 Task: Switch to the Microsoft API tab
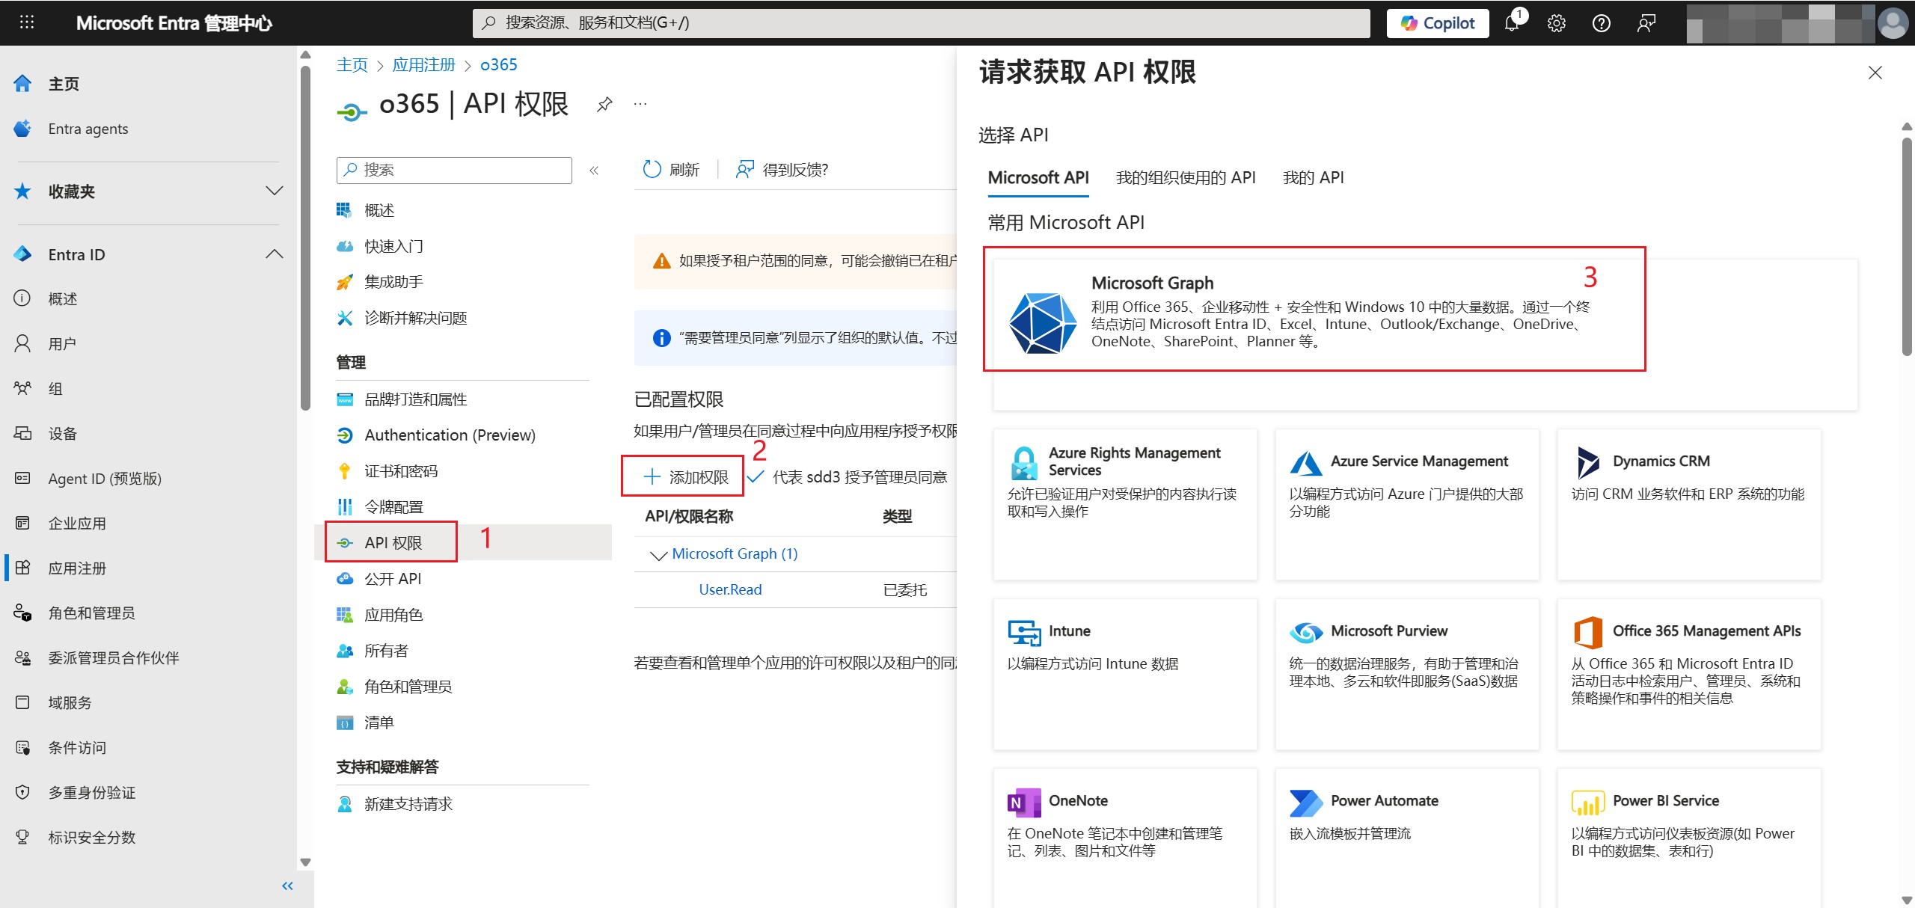(1038, 178)
